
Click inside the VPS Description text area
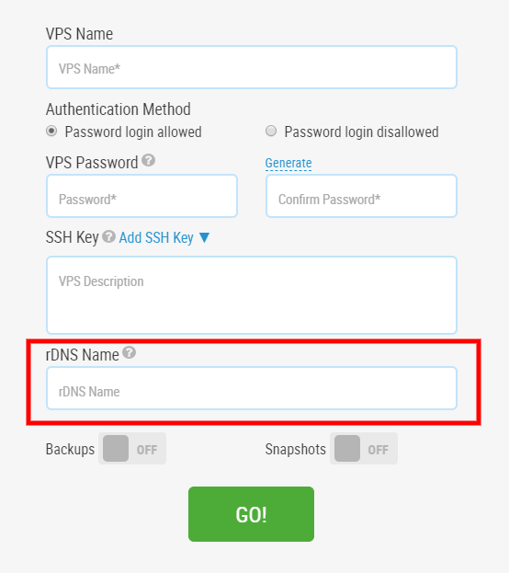click(252, 295)
